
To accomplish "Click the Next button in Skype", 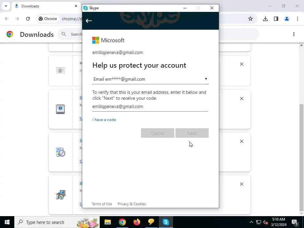I will point(192,133).
